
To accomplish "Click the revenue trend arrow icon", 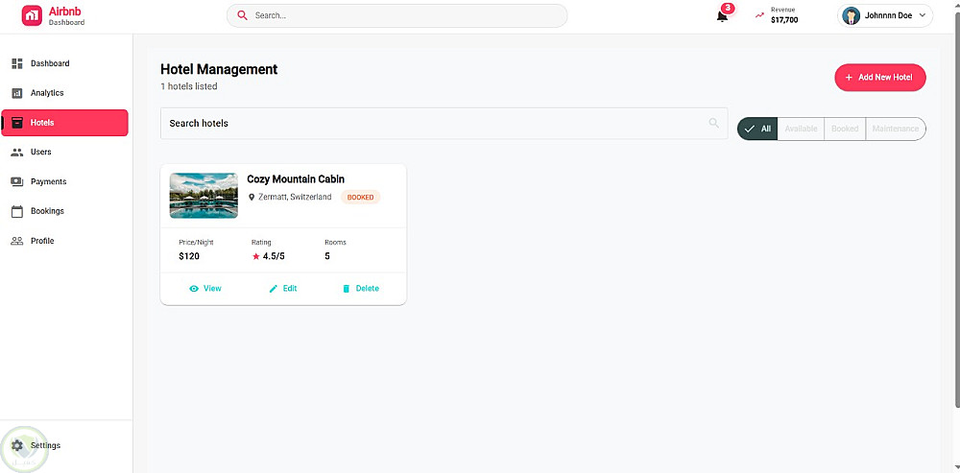I will point(759,15).
